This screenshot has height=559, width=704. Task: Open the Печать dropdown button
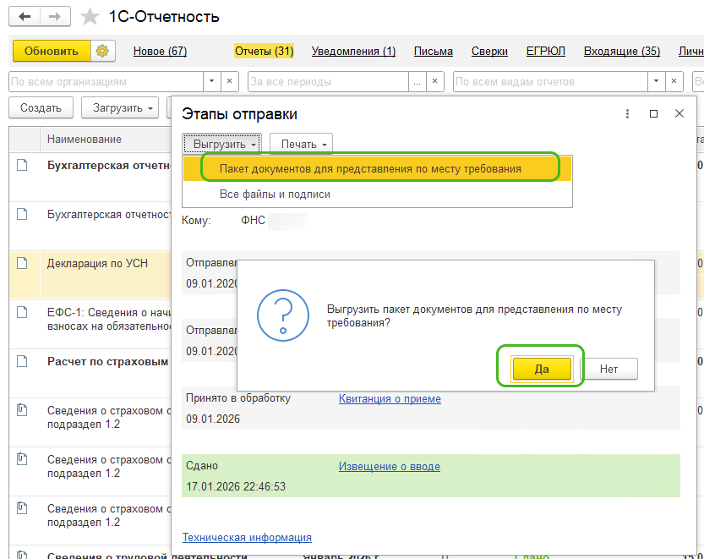point(301,145)
